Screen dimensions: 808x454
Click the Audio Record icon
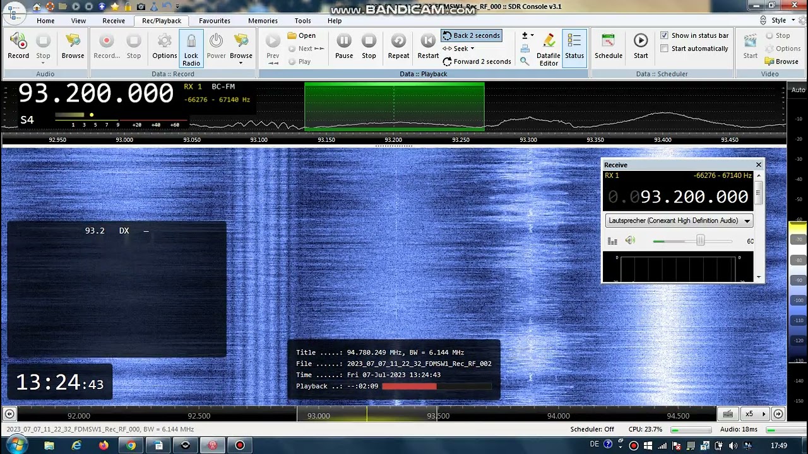pos(18,46)
